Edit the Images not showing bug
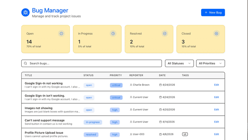248x140 pixels. (216, 110)
